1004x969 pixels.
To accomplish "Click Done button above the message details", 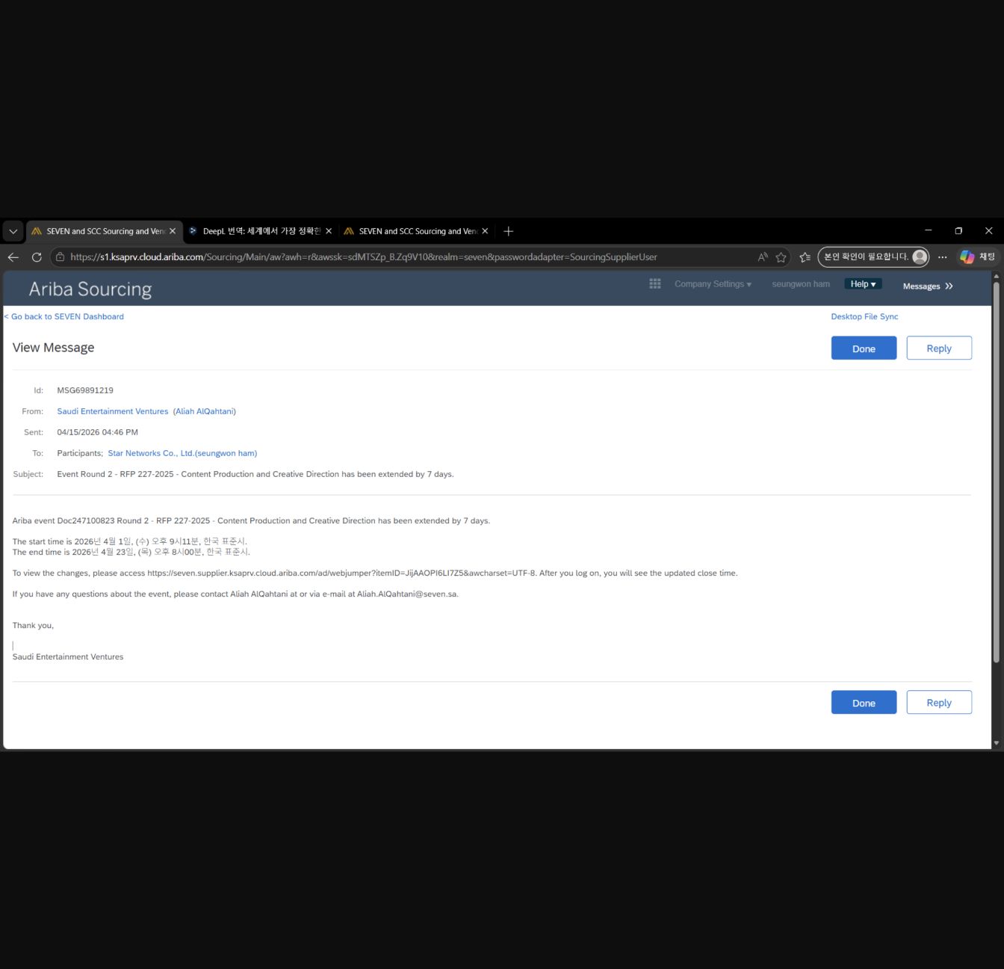I will coord(864,348).
